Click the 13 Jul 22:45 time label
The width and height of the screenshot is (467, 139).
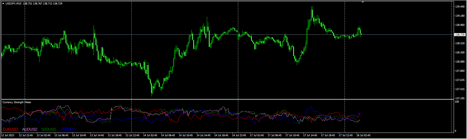[x=132, y=136]
